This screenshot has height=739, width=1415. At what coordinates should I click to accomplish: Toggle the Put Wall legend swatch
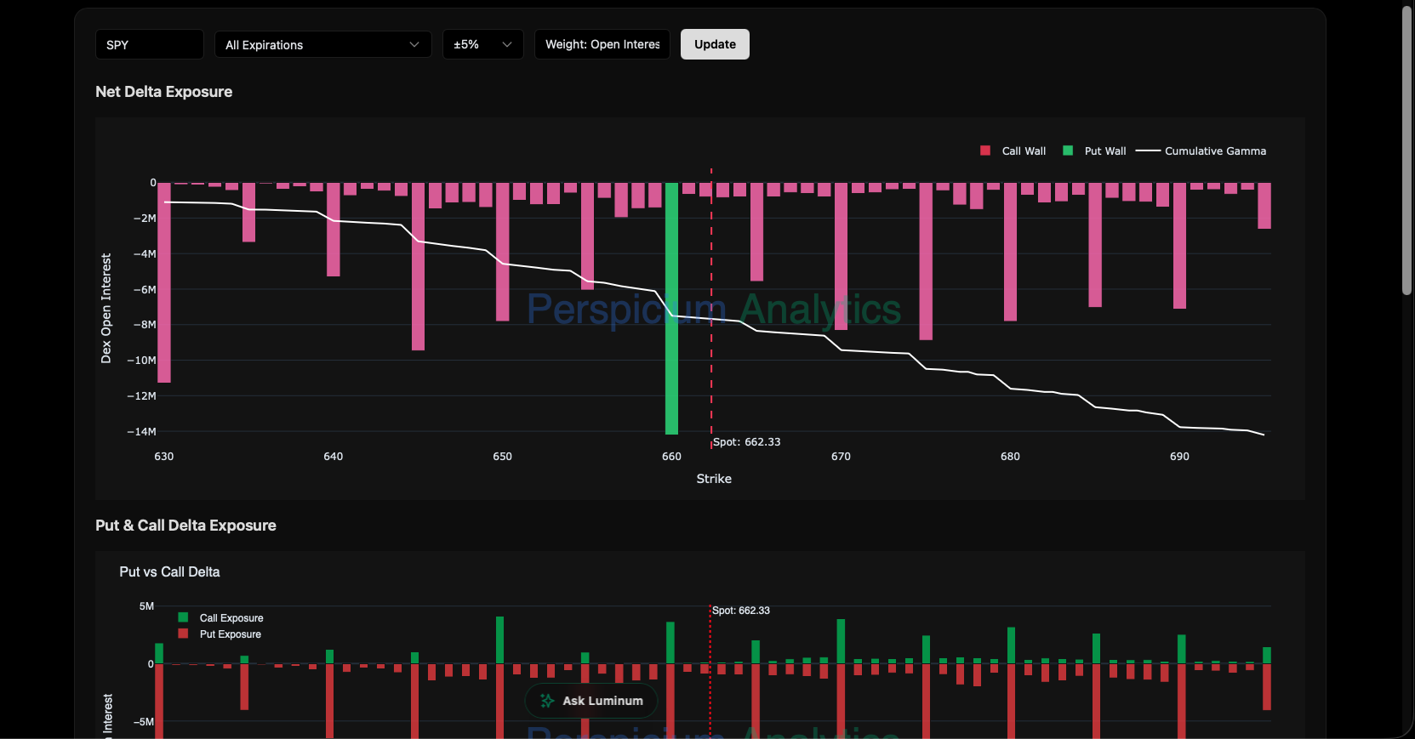(x=1068, y=151)
